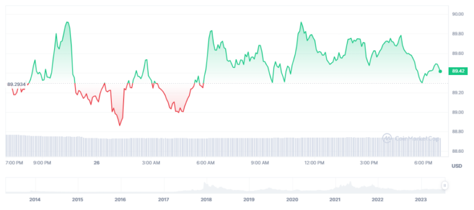Click the 26 date label on the time axis
The width and height of the screenshot is (474, 210).
pyautogui.click(x=96, y=163)
